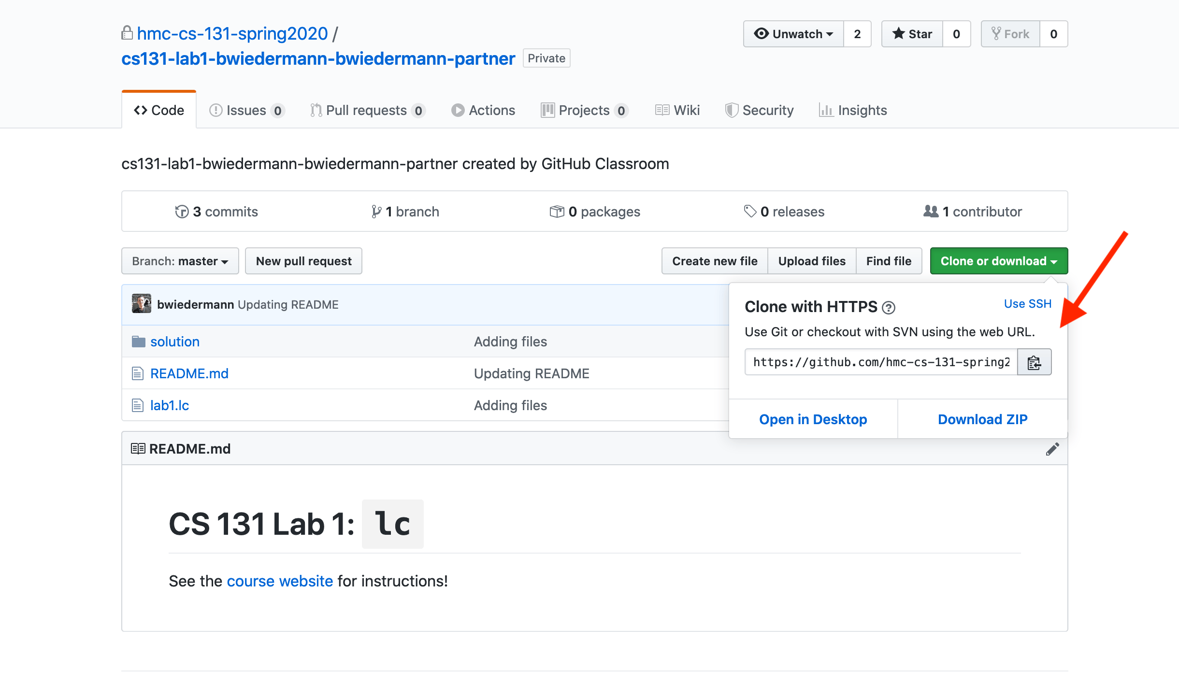Click Download ZIP
Viewport: 1179px width, 685px height.
pos(983,419)
